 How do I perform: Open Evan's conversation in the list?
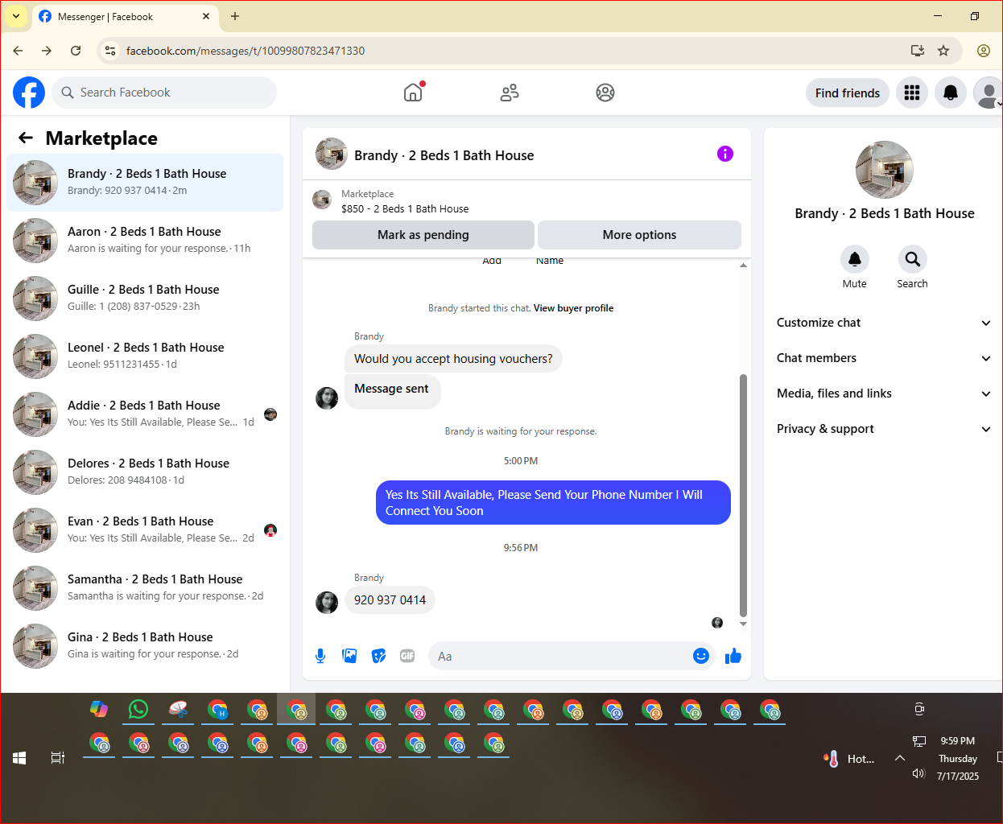[x=145, y=530]
